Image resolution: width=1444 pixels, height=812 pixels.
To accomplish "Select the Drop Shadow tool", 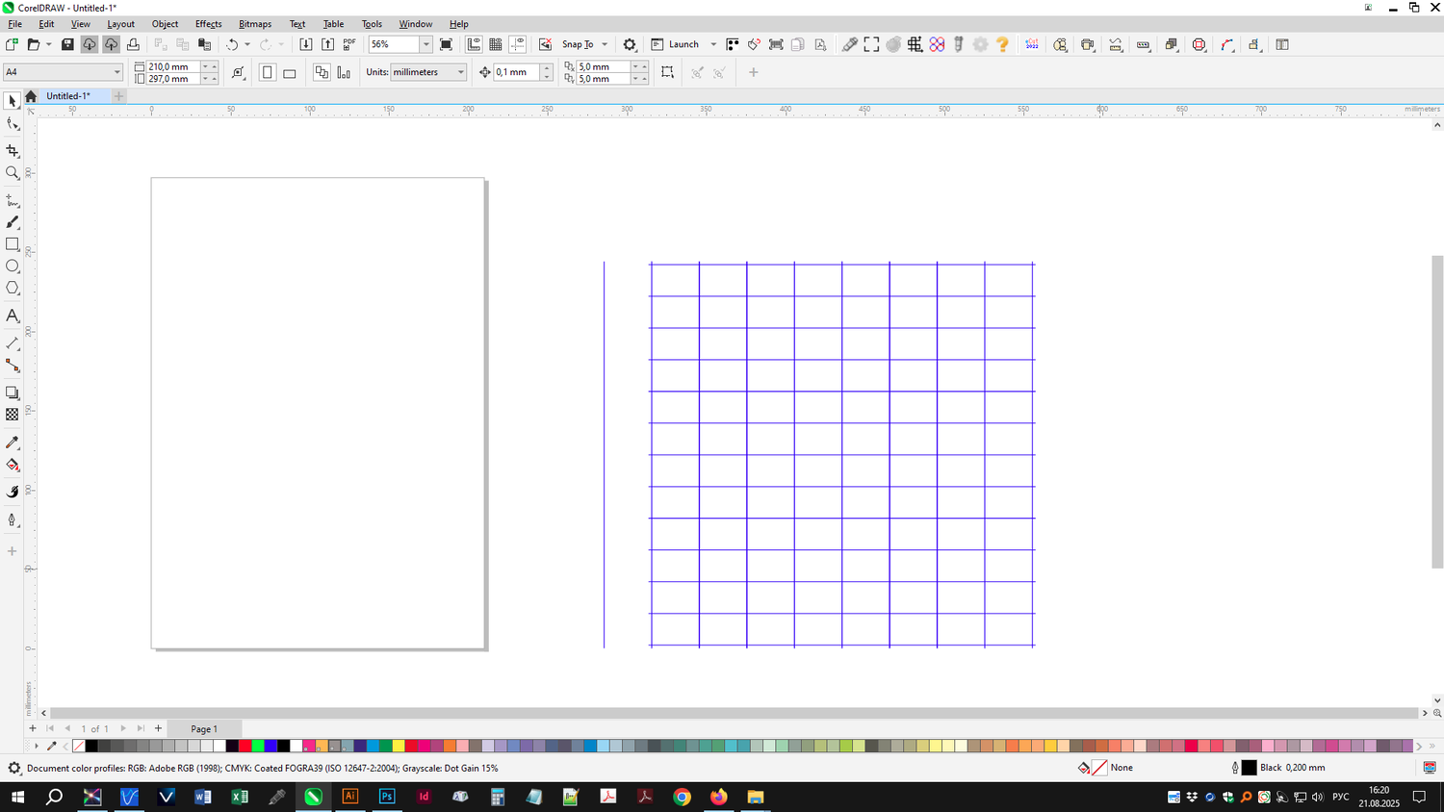I will 13,393.
